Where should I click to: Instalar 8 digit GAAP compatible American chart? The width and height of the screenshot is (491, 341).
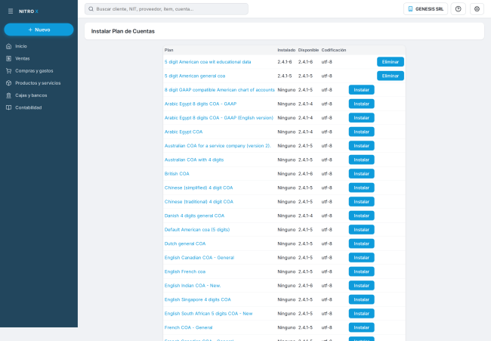361,90
